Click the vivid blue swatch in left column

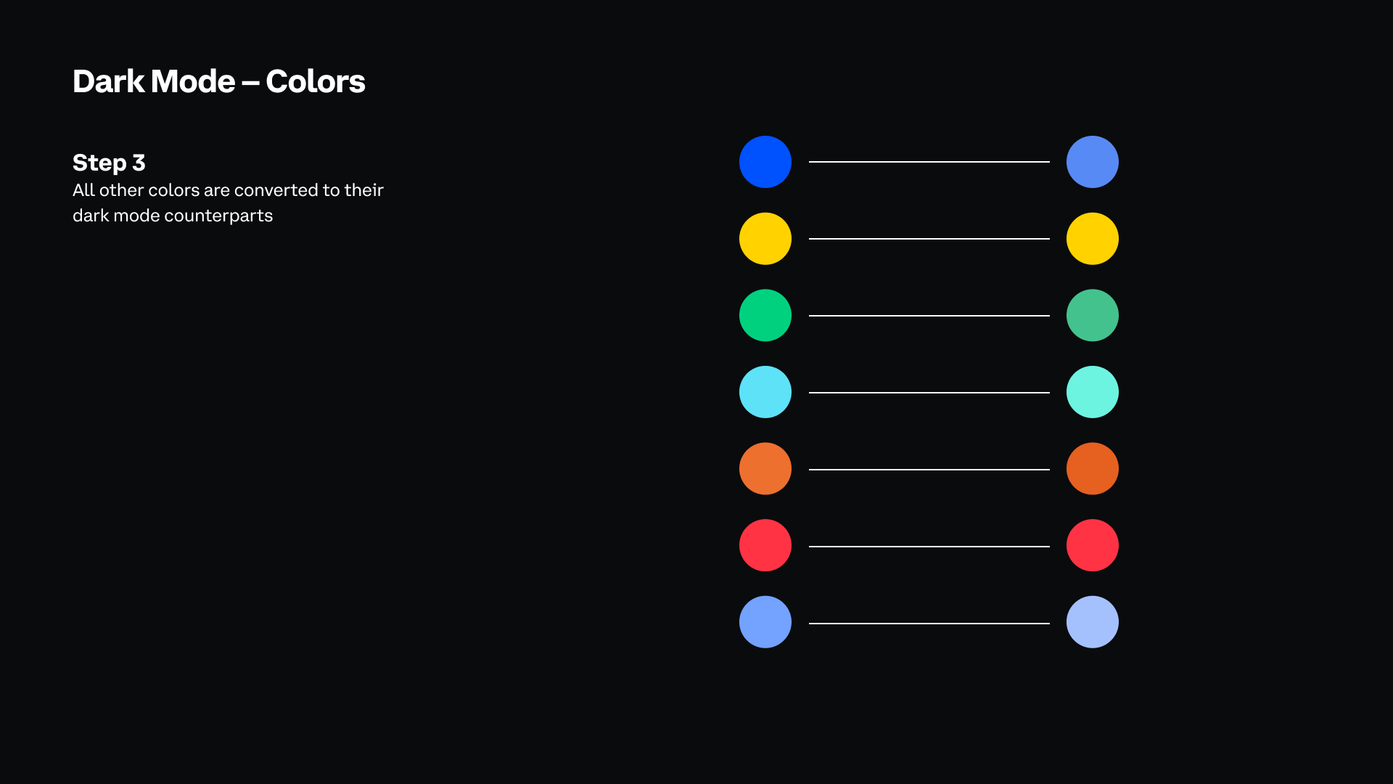click(765, 162)
